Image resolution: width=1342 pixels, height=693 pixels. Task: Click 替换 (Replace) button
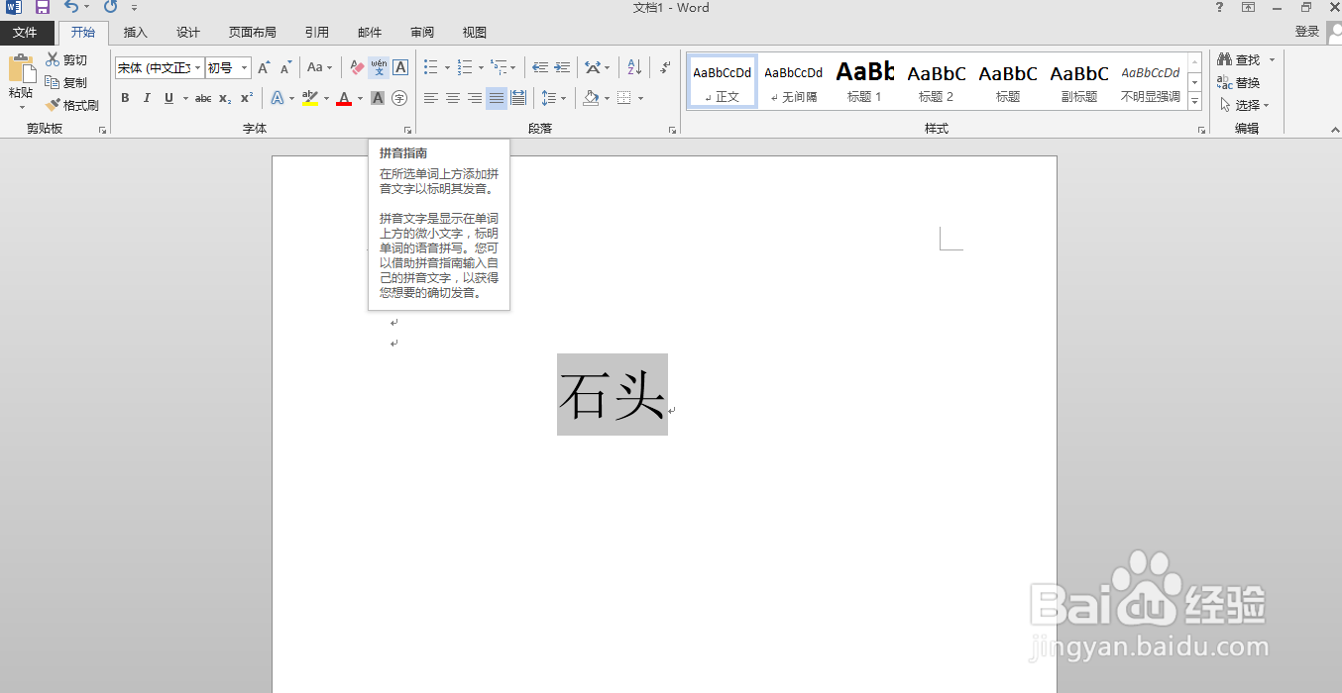coord(1240,83)
